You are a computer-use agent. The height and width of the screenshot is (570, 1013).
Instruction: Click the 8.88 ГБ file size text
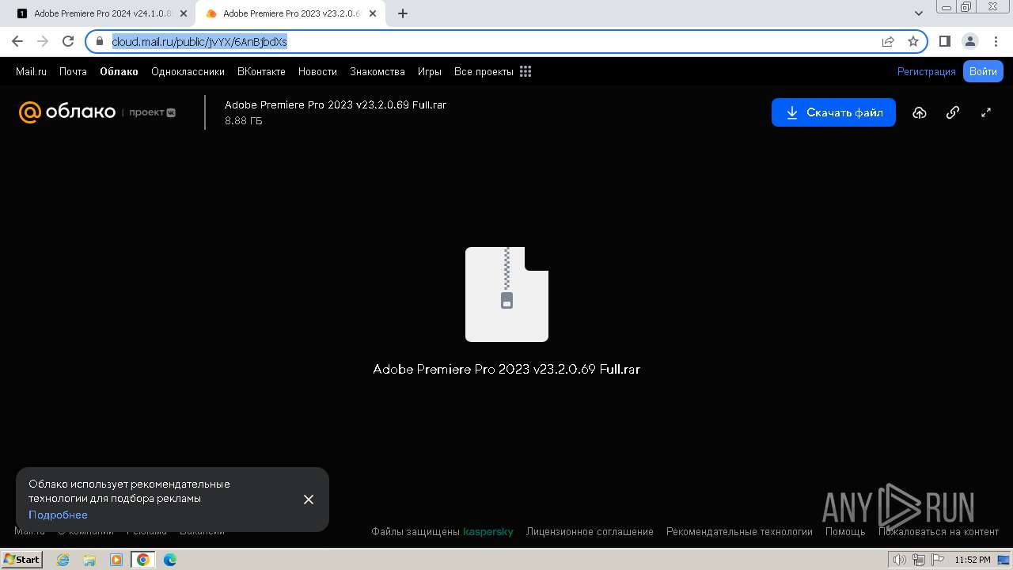click(x=244, y=121)
